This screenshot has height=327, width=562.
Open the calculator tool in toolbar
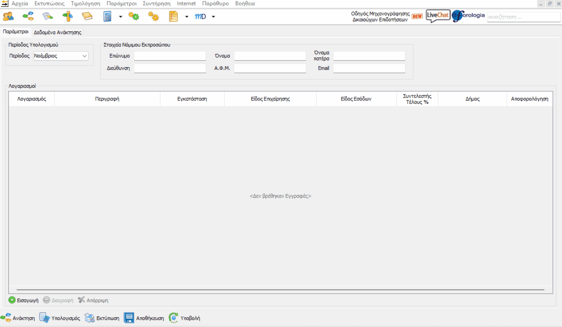pyautogui.click(x=107, y=16)
